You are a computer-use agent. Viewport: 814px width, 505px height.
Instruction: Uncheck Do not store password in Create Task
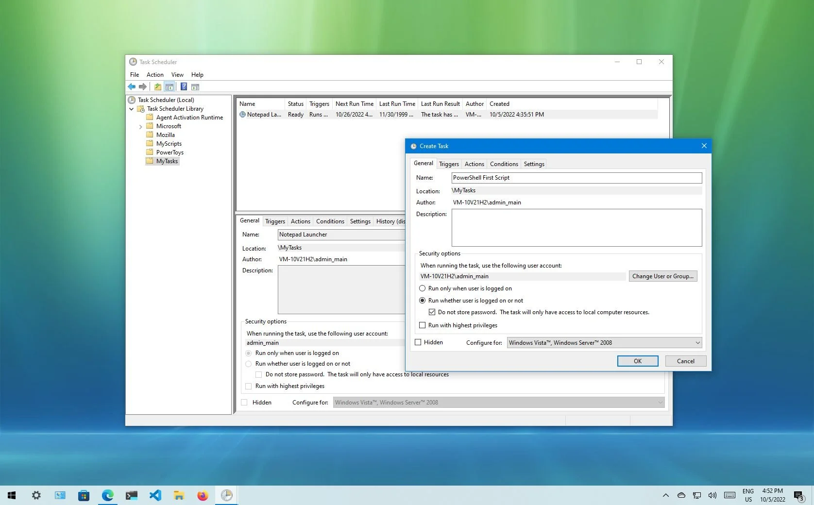(x=432, y=312)
